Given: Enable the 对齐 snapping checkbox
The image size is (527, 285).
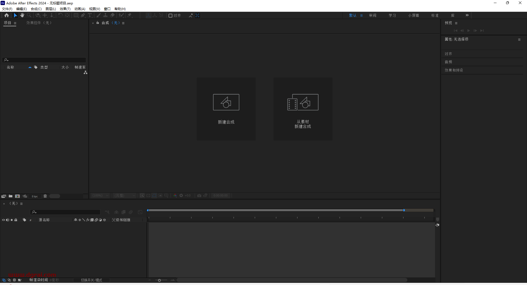Looking at the screenshot, I should [170, 16].
